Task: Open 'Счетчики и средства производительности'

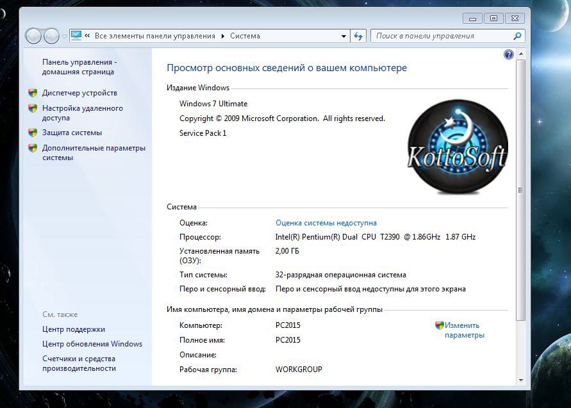Action: tap(79, 363)
